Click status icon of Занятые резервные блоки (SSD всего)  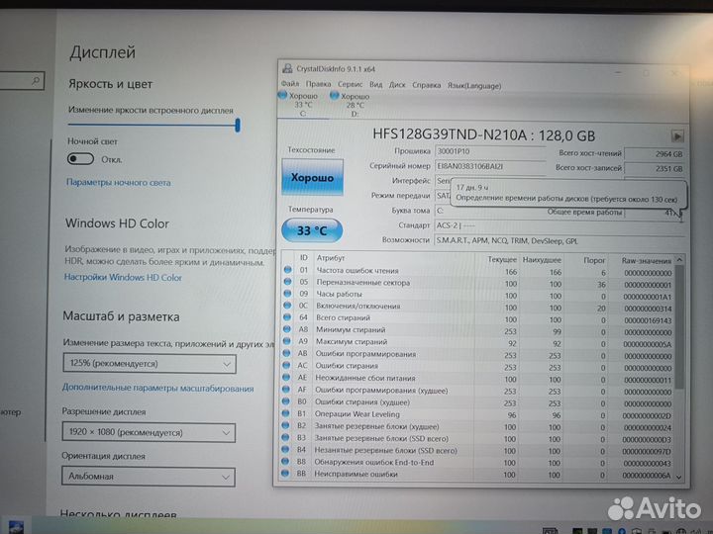click(x=285, y=437)
